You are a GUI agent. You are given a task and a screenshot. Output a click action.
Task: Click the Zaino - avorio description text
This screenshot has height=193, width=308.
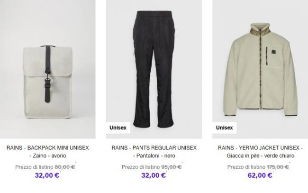[48, 156]
